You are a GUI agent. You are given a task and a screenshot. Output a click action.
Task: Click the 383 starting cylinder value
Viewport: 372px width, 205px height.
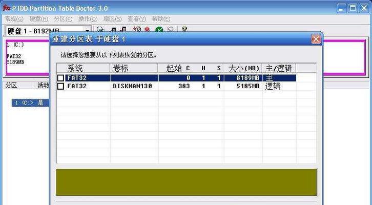click(184, 86)
